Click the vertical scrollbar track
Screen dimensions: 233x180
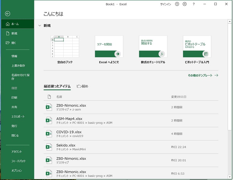tap(230, 152)
